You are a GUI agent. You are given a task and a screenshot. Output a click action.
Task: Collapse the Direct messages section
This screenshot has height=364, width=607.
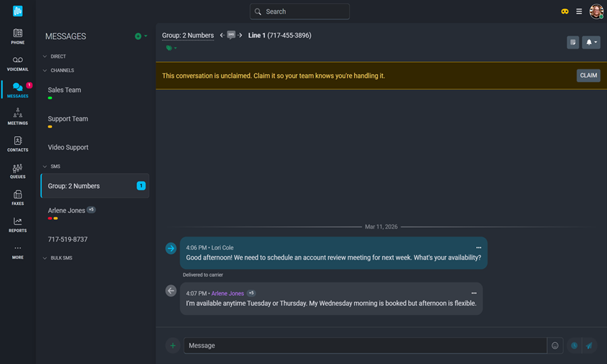pyautogui.click(x=45, y=57)
